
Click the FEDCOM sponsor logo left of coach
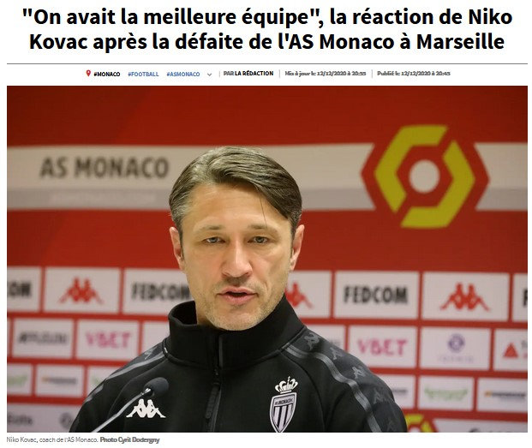(159, 292)
